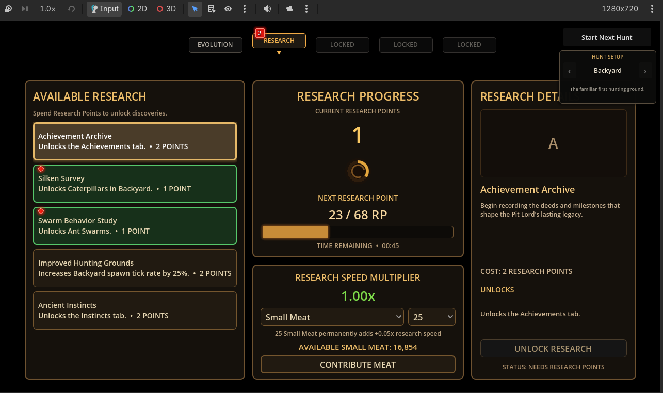Open the selection options three-dot menu
The image size is (663, 393).
coord(244,9)
